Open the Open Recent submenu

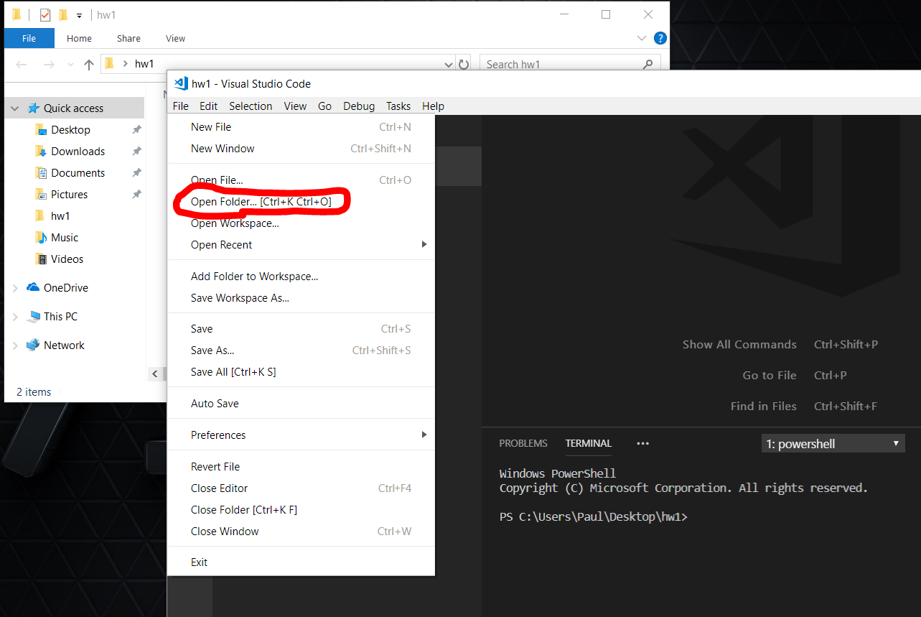pyautogui.click(x=301, y=245)
